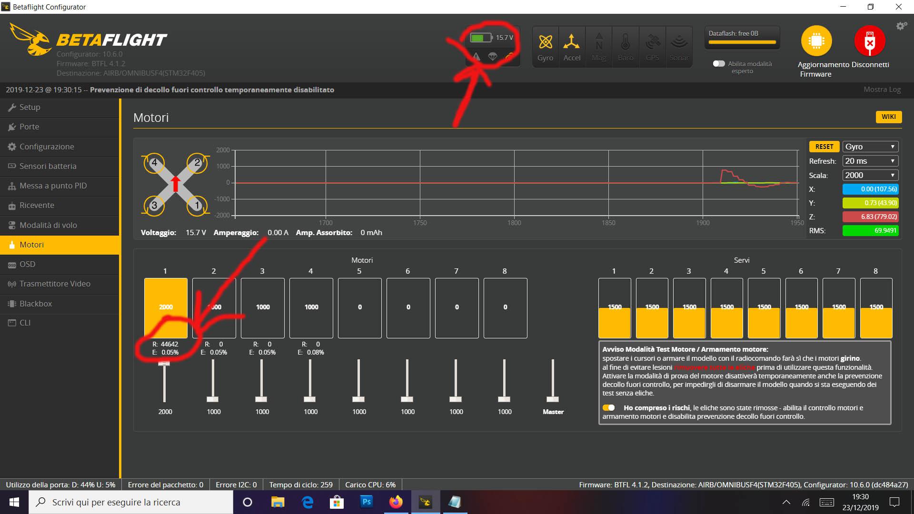The image size is (914, 514).
Task: Open the Scala 2000 dropdown
Action: (x=870, y=175)
